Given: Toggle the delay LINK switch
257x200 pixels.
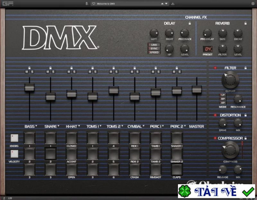Looking at the screenshot, I should pyautogui.click(x=154, y=45).
